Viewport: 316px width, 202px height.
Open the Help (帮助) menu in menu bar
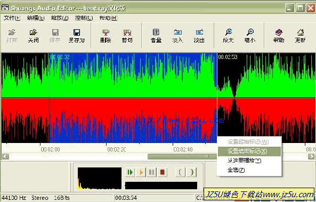pyautogui.click(x=108, y=18)
